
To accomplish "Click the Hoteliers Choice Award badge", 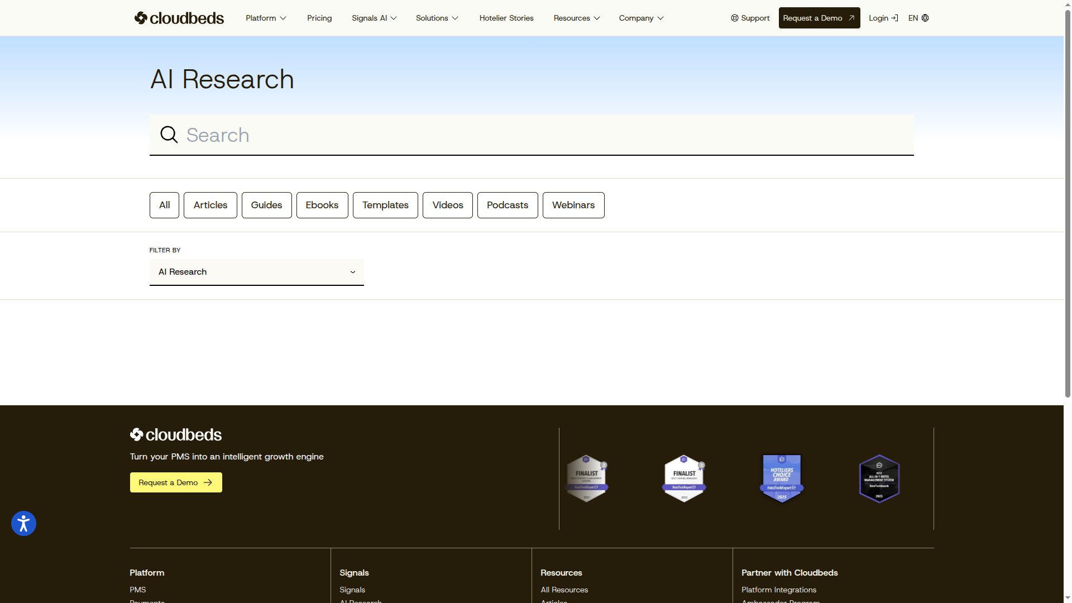I will coord(781,478).
